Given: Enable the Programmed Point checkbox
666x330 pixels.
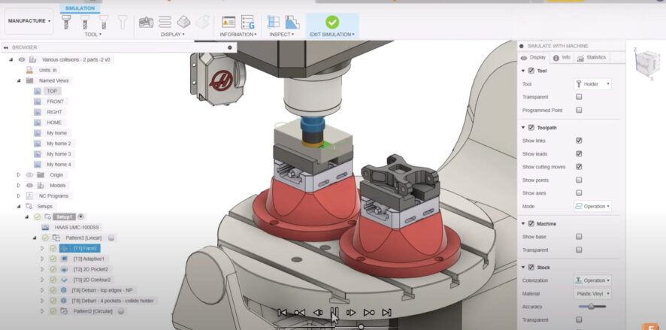Looking at the screenshot, I should pos(579,110).
